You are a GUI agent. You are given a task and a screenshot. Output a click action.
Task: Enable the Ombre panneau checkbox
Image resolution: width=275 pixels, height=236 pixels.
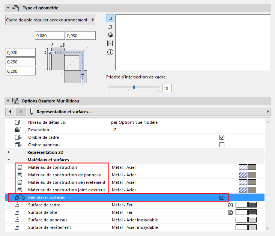[222, 145]
